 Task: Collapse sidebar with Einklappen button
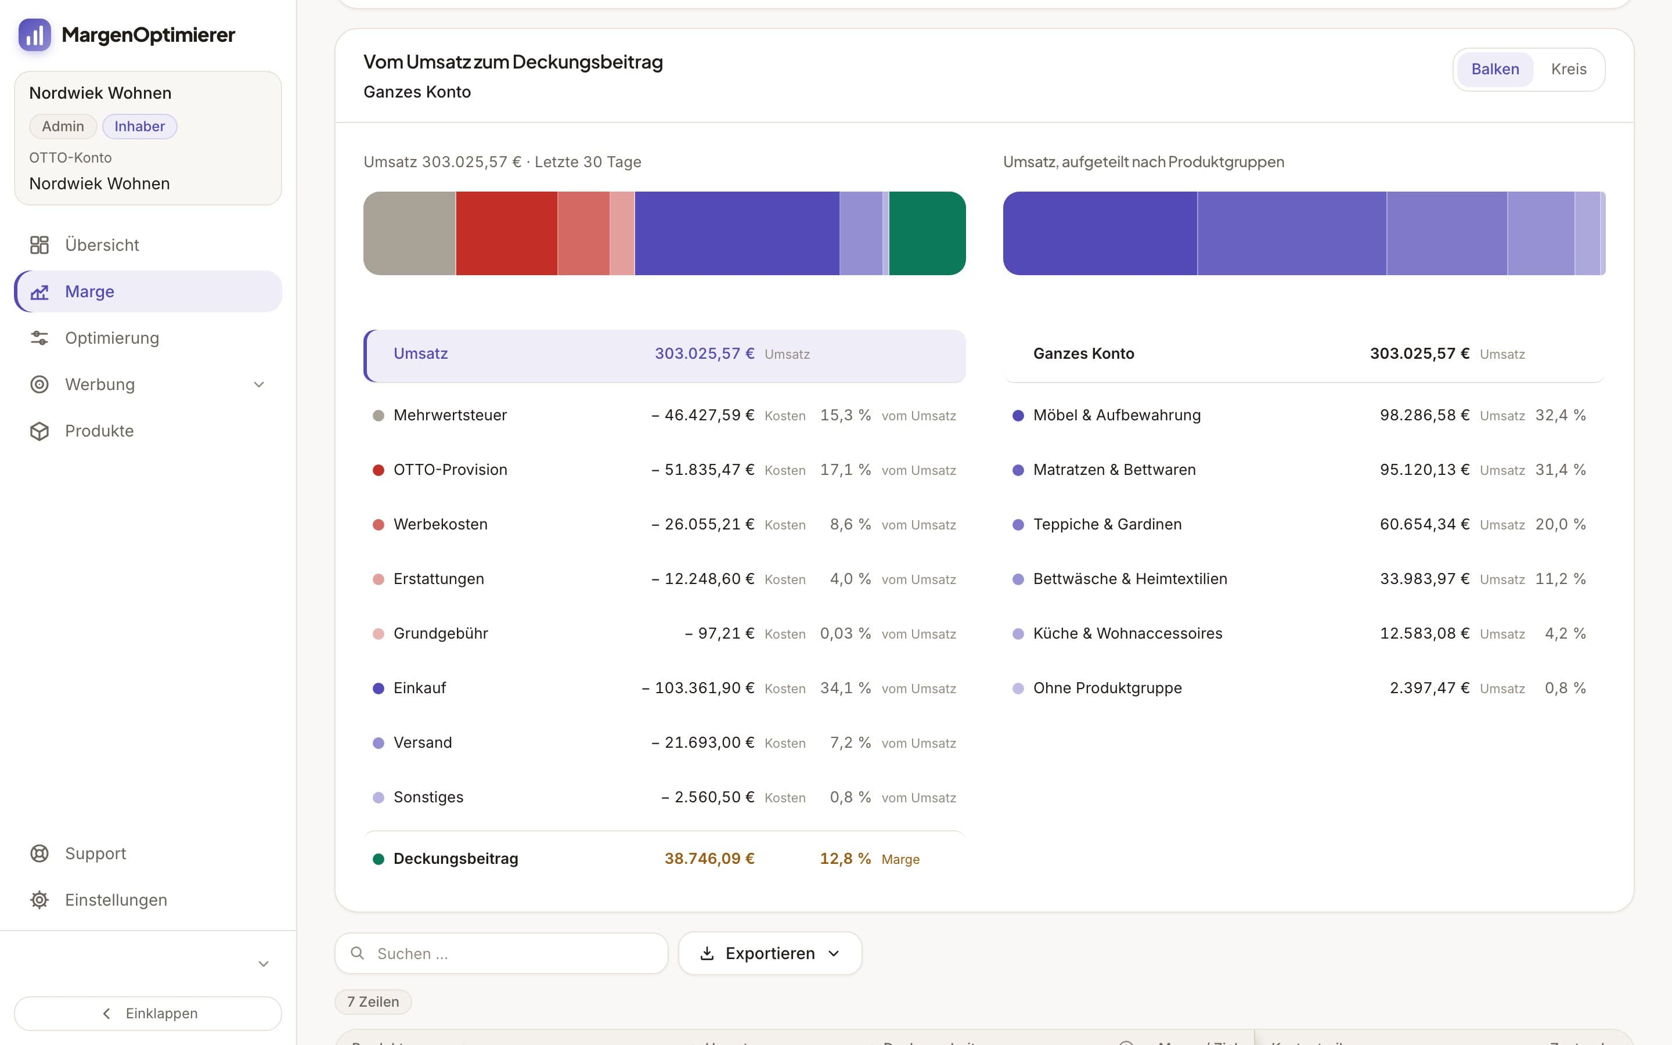[x=148, y=1013]
